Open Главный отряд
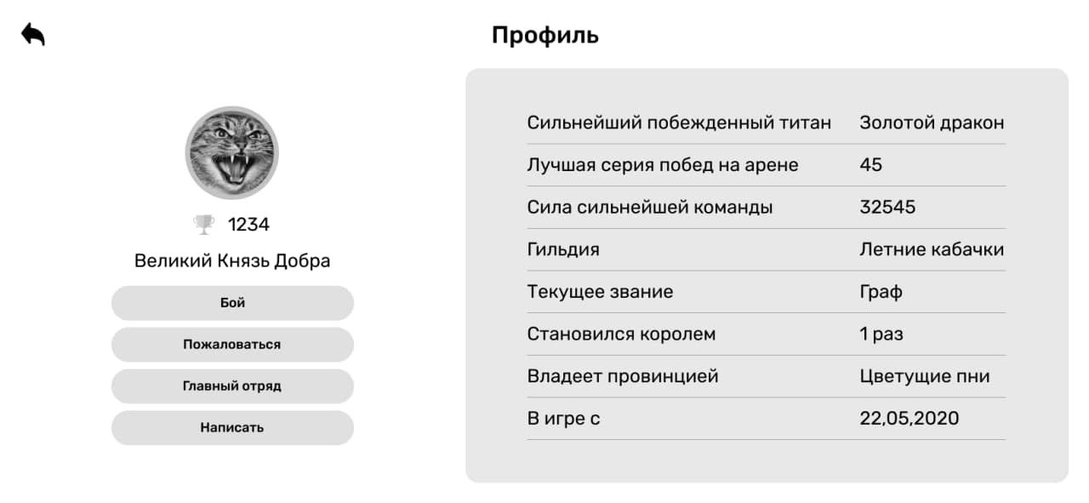 (x=232, y=386)
